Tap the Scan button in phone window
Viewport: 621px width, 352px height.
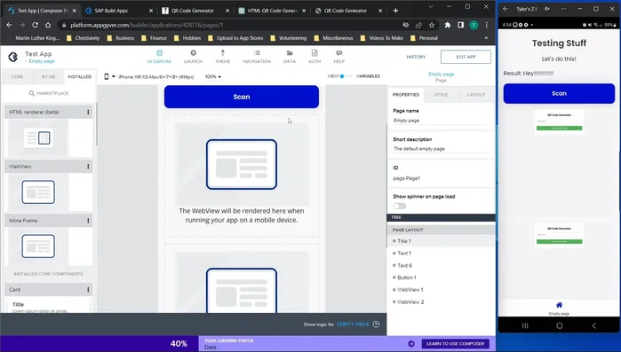pyautogui.click(x=559, y=94)
